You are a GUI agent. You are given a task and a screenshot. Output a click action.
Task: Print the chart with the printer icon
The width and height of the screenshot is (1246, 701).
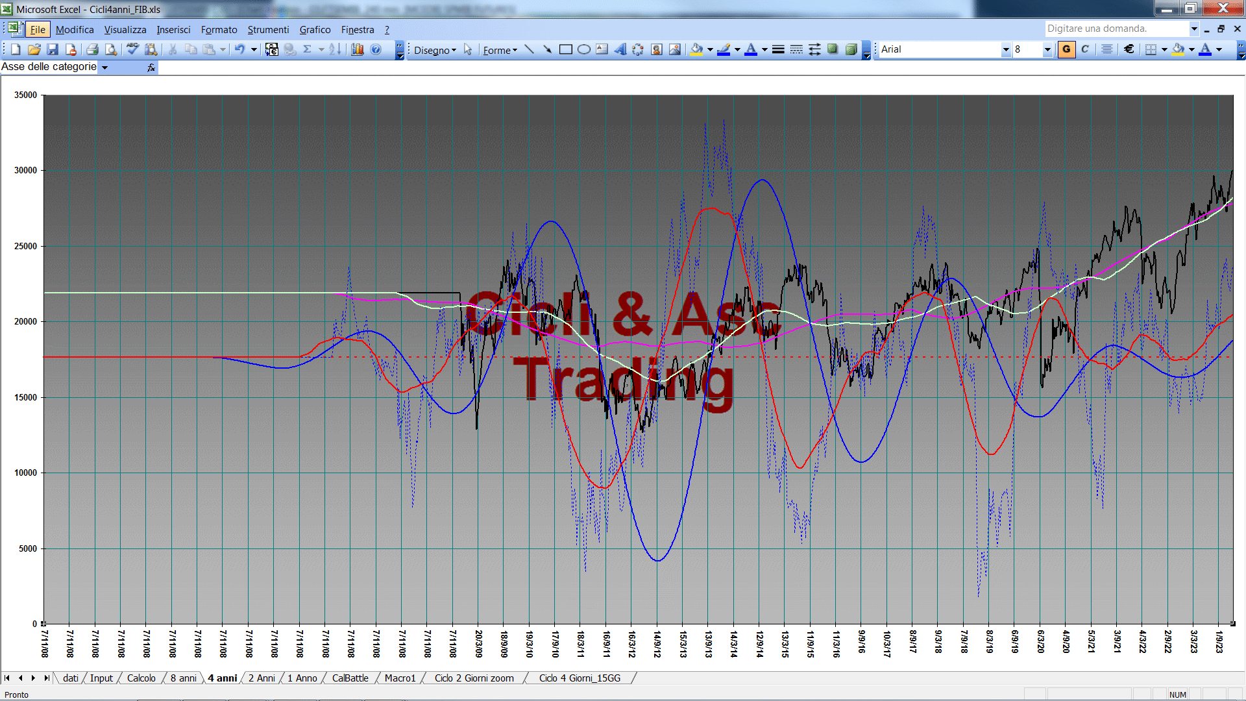(92, 49)
